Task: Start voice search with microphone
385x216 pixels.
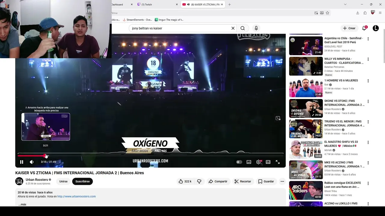Action: 256,28
